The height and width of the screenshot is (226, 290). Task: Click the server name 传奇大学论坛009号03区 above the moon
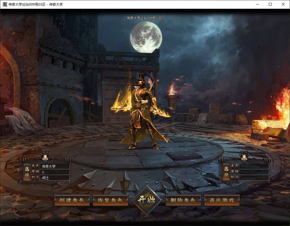145,18
